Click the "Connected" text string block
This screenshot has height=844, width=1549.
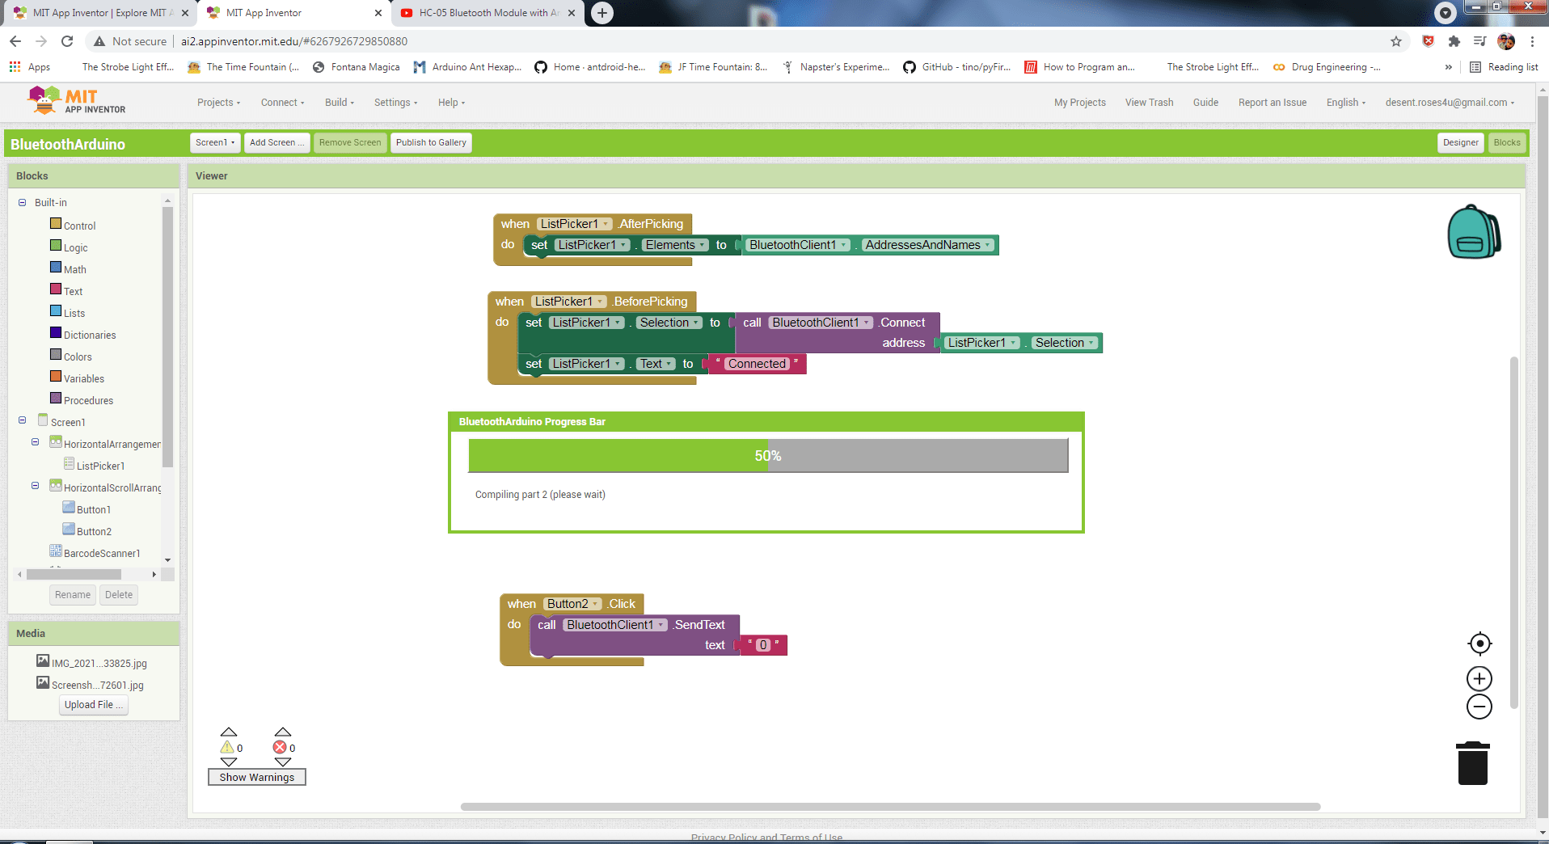(756, 364)
